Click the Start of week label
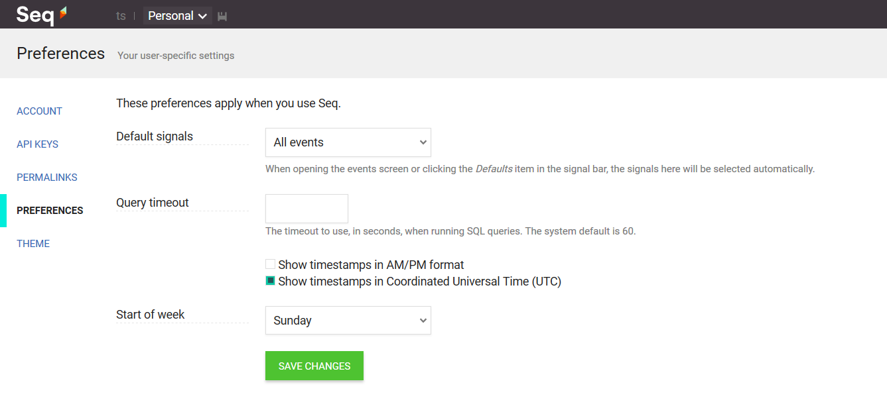The image size is (887, 418). coord(151,315)
